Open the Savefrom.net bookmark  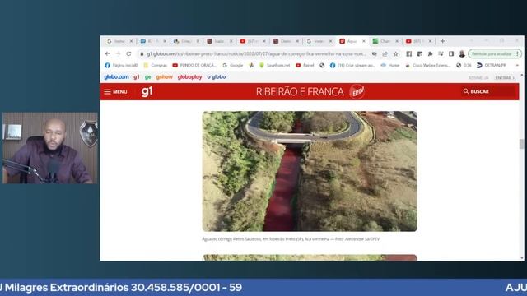pyautogui.click(x=274, y=66)
